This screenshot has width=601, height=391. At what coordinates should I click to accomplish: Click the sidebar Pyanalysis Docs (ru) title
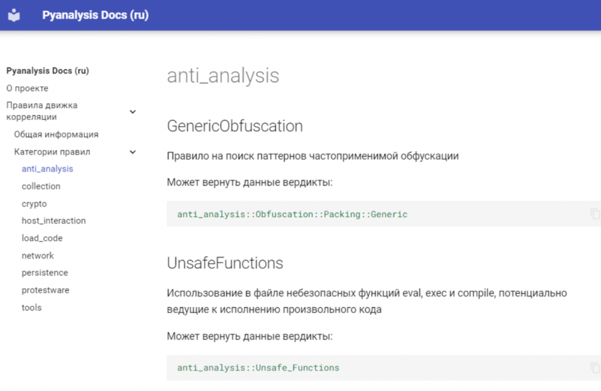pos(48,71)
